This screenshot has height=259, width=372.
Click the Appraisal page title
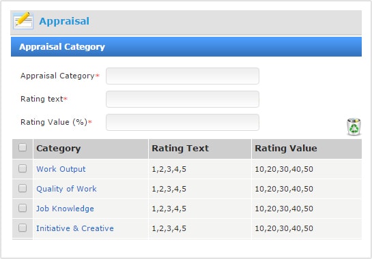[64, 21]
